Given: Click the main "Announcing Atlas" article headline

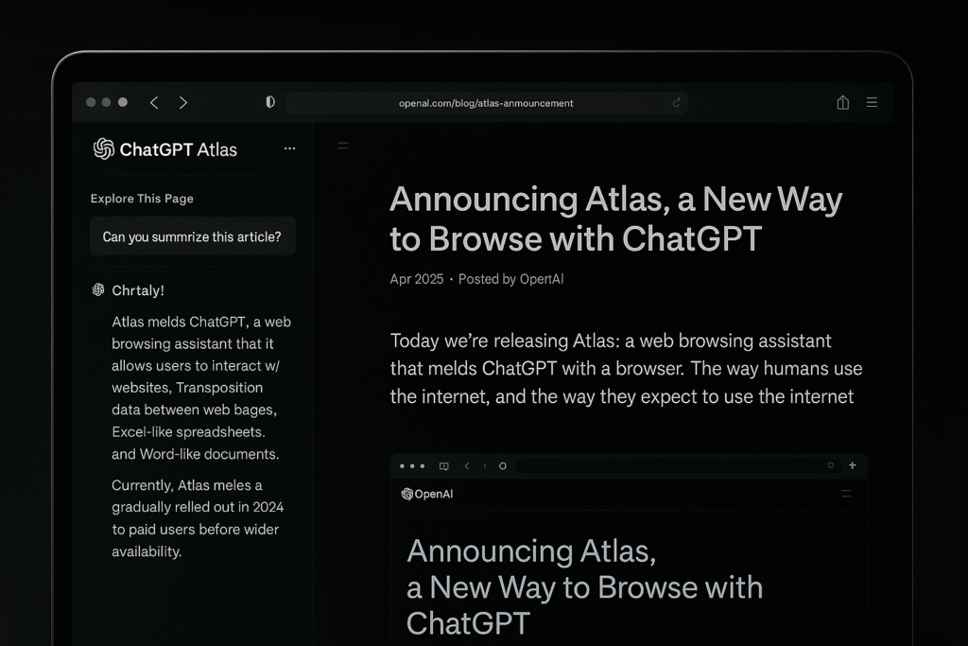Looking at the screenshot, I should (615, 218).
